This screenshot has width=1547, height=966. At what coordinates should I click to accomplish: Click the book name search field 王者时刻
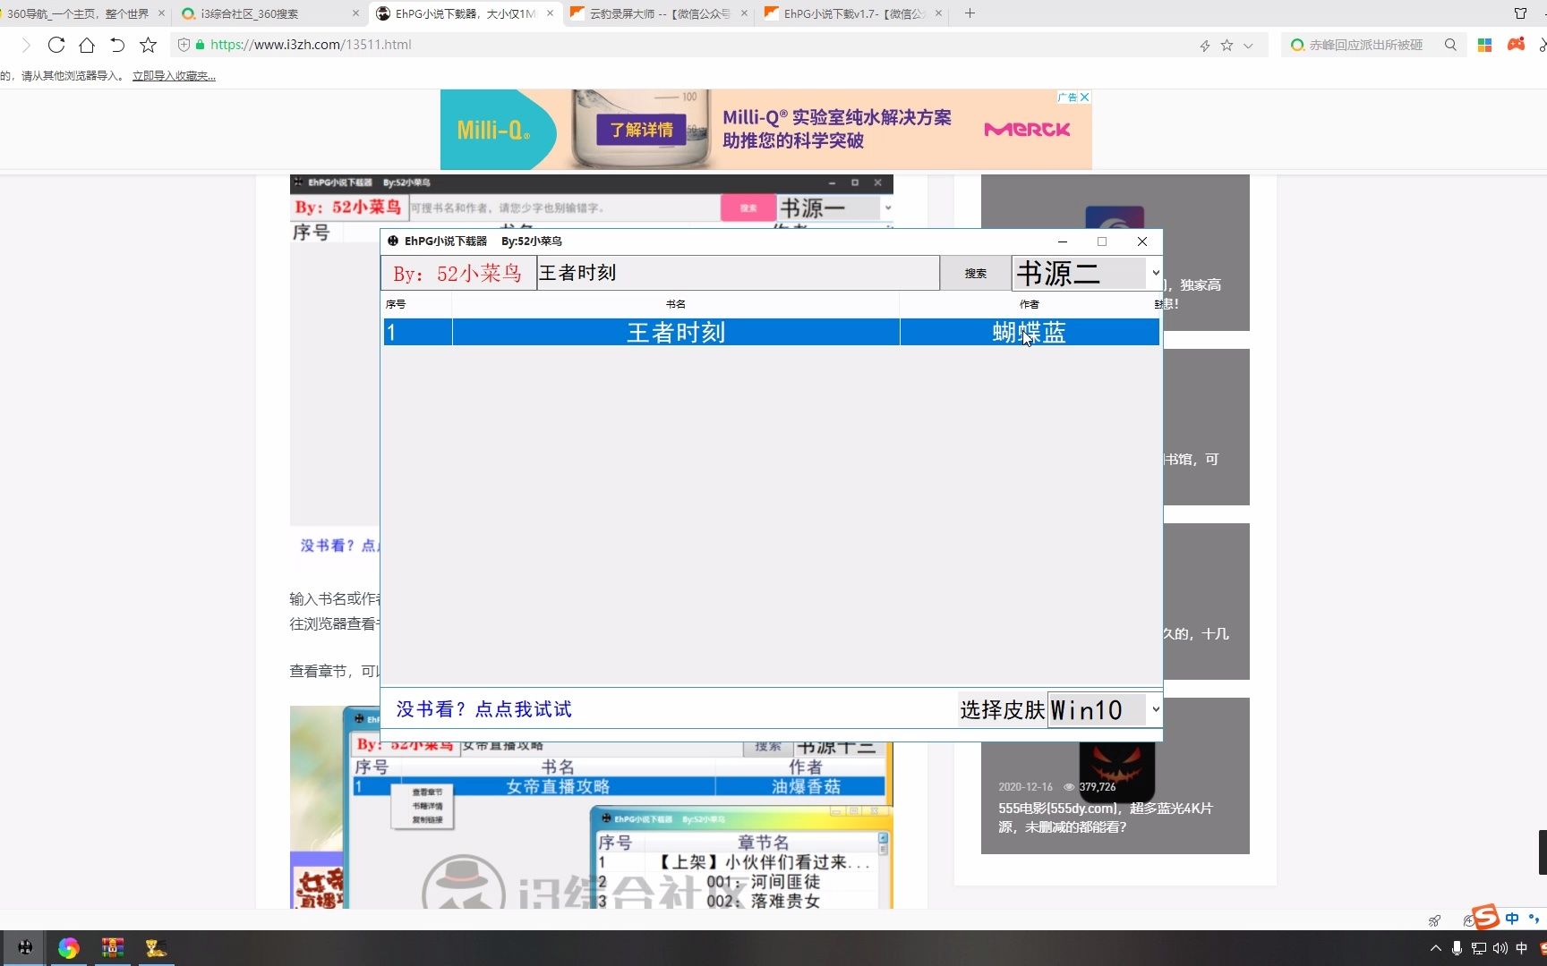(x=738, y=273)
